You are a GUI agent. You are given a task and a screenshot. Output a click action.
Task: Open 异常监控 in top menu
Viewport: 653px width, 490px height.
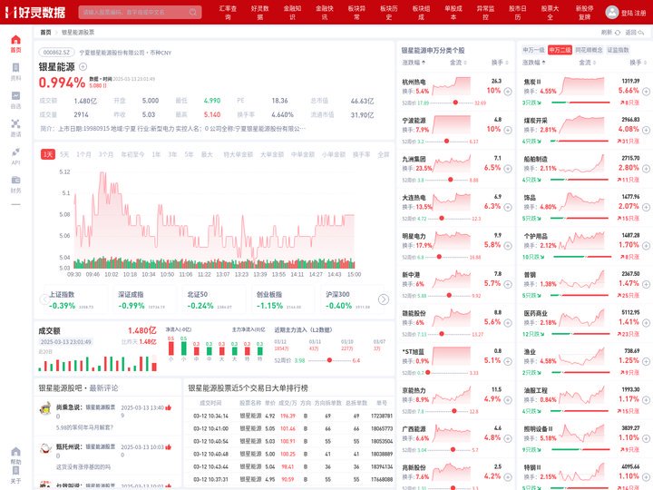pyautogui.click(x=485, y=13)
